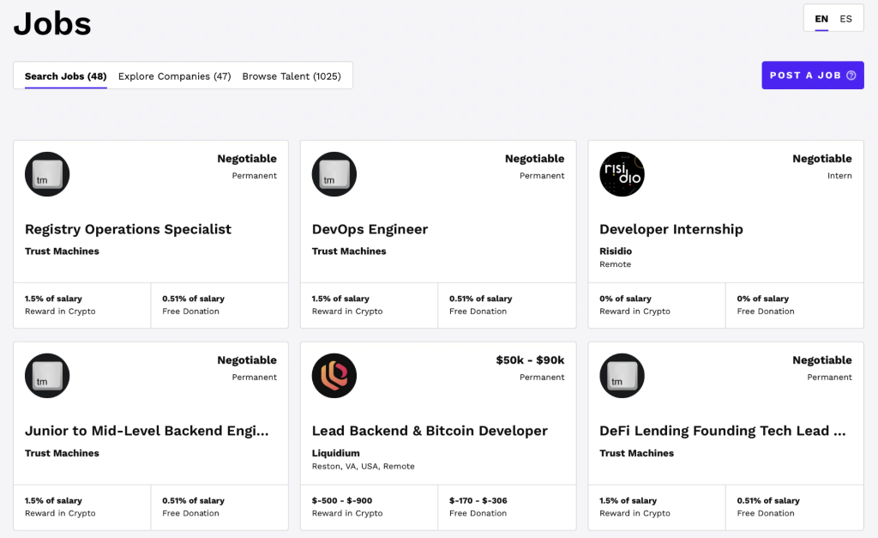Click 0.51% of salary on Registry Operations Specialist card
The height and width of the screenshot is (538, 878).
[x=193, y=299]
